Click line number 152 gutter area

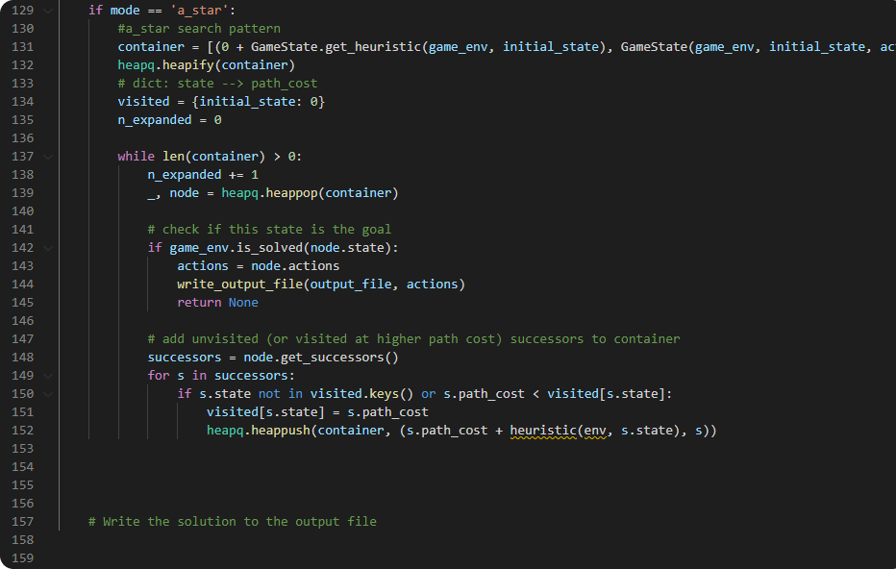pos(22,430)
